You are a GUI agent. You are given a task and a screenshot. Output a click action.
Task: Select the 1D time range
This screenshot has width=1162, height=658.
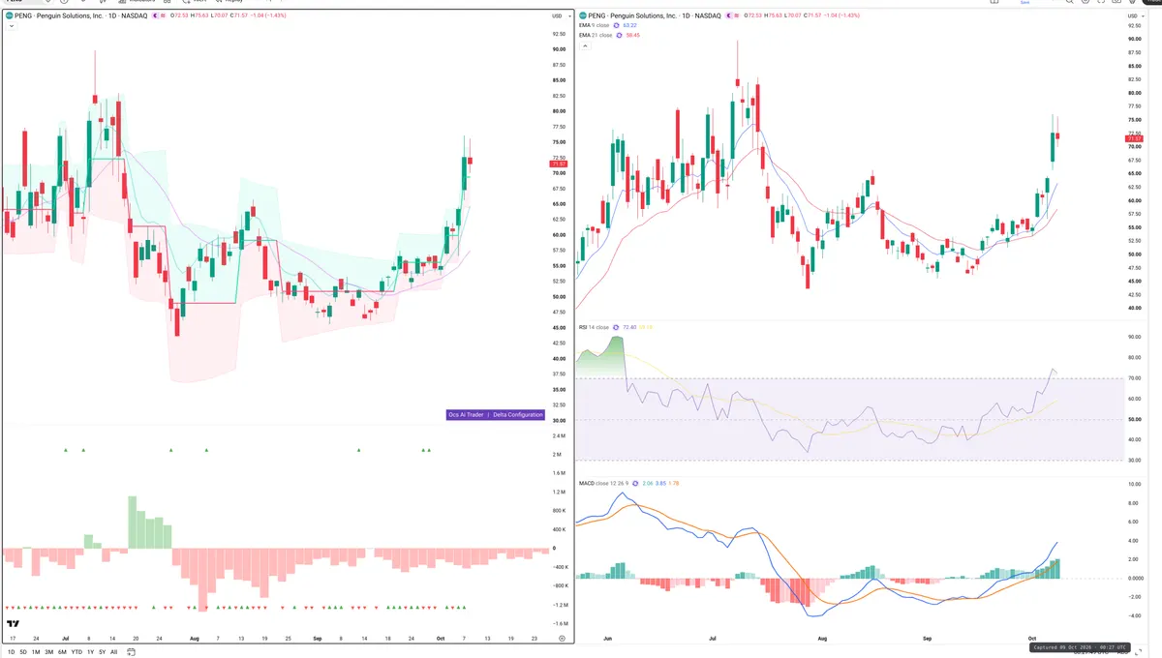click(x=12, y=652)
